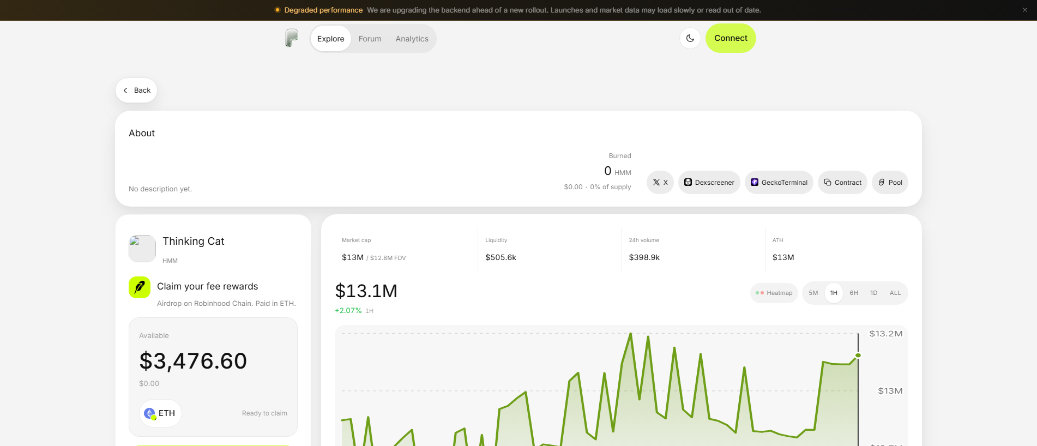Click the $3,476.60 available amount

click(193, 361)
